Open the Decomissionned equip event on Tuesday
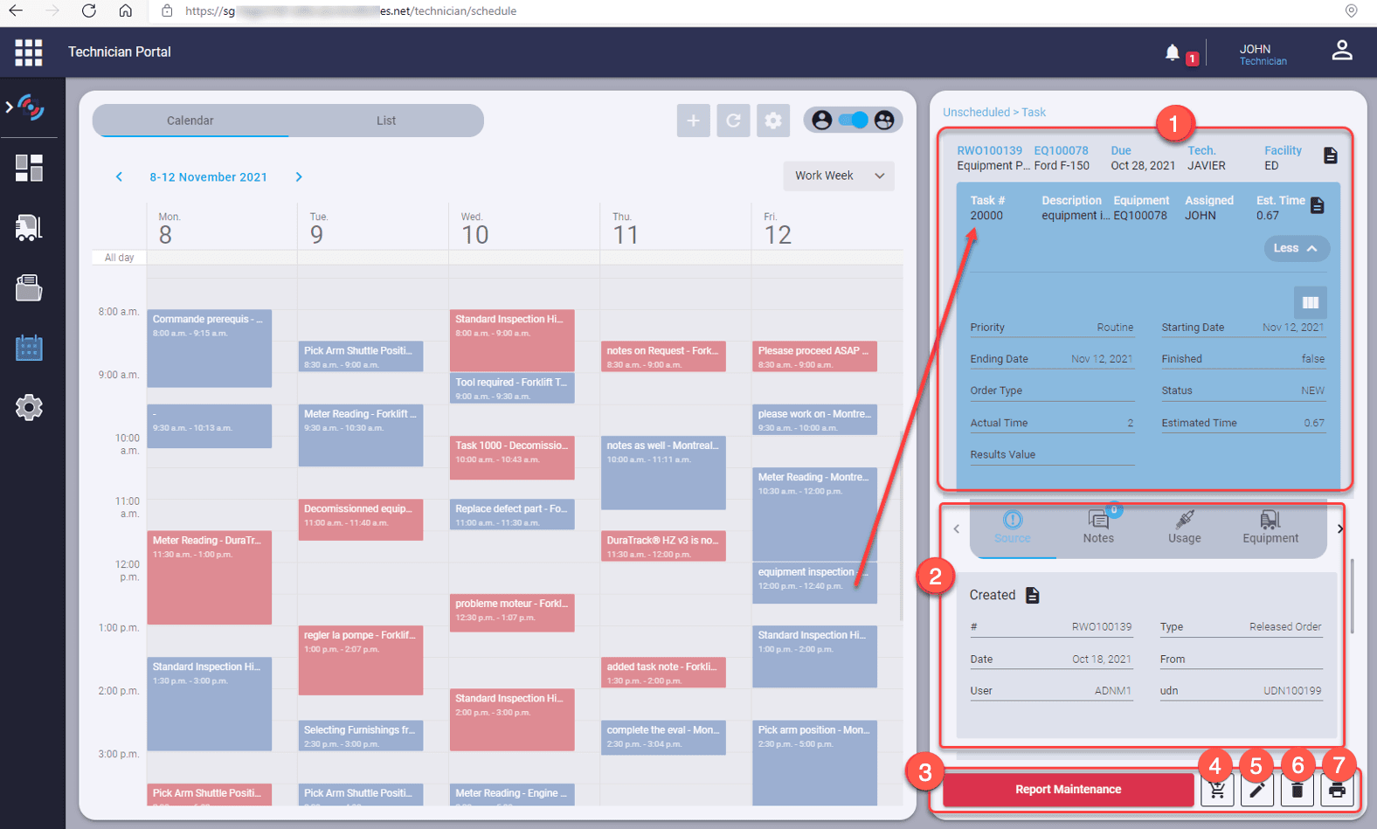 [x=361, y=520]
